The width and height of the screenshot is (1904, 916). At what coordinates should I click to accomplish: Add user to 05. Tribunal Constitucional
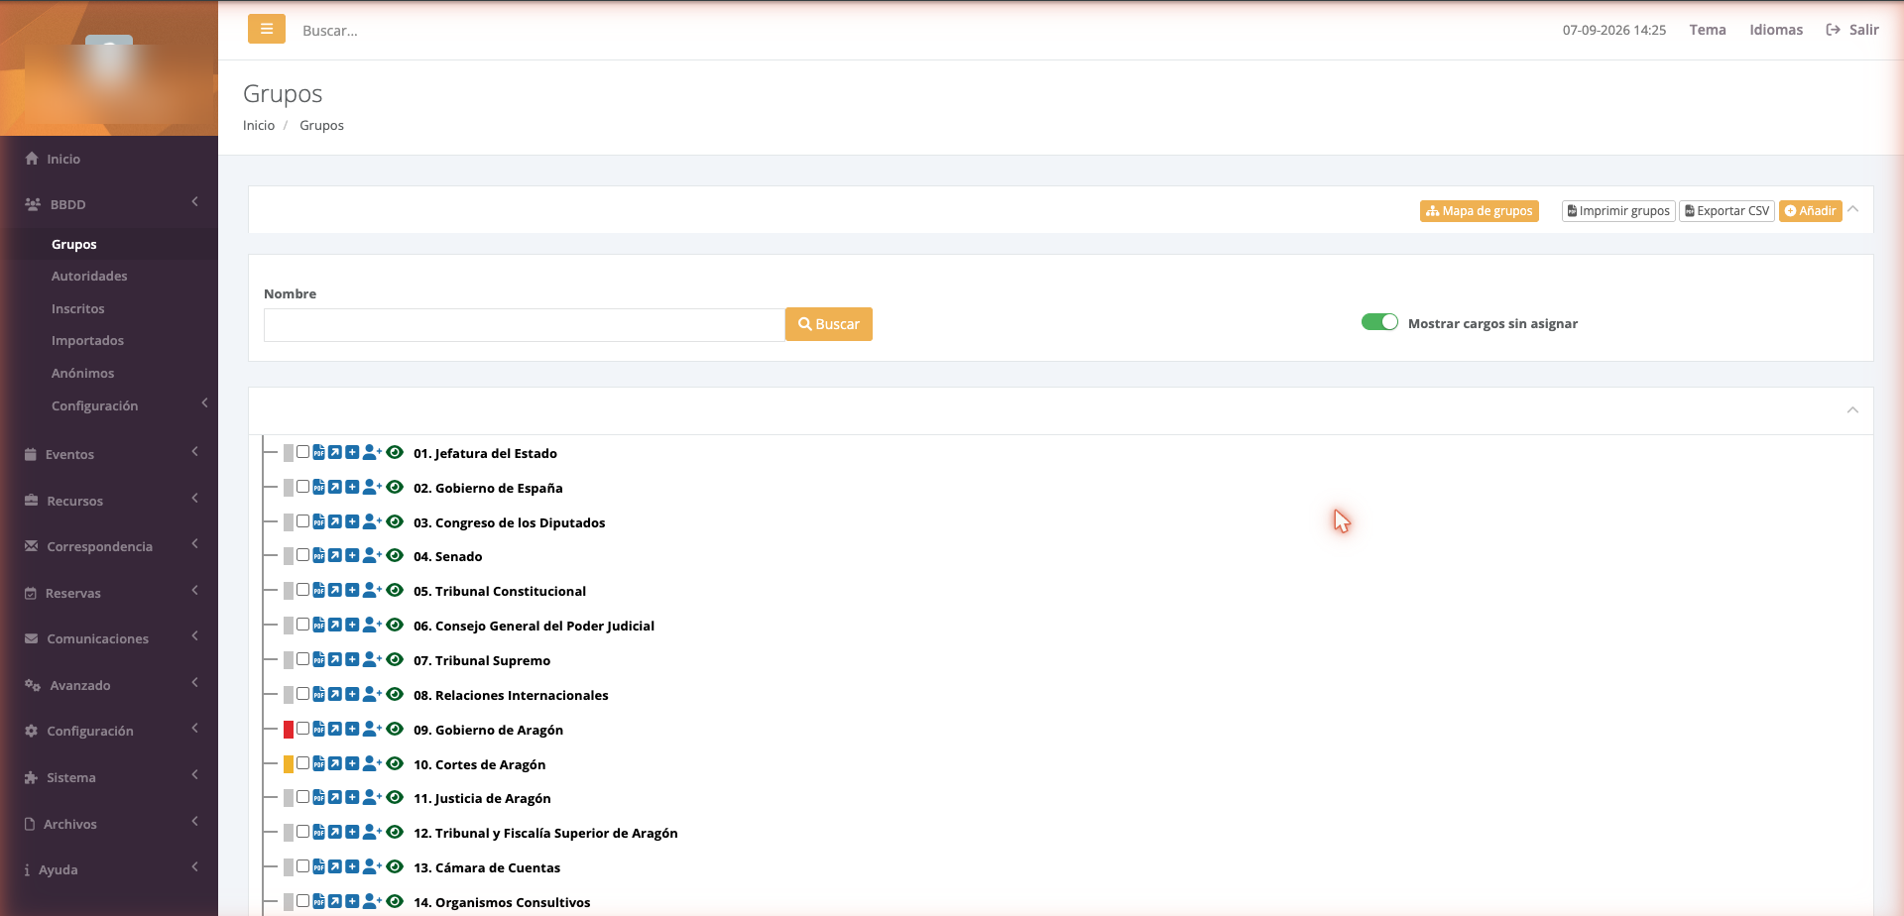click(x=372, y=591)
